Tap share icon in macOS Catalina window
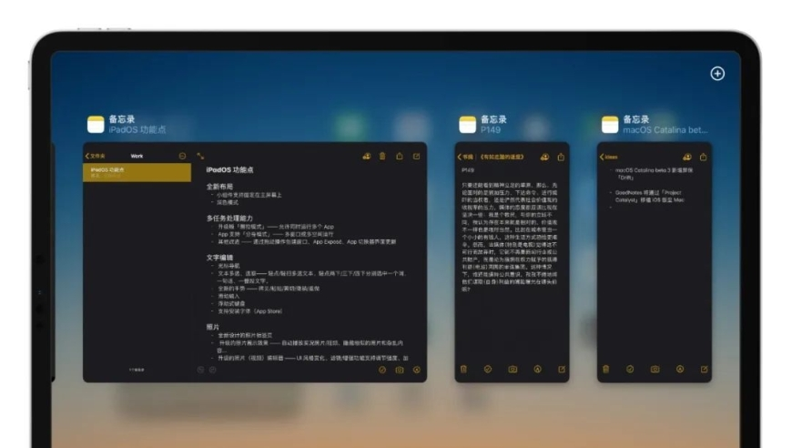Image resolution: width=792 pixels, height=448 pixels. pos(703,157)
